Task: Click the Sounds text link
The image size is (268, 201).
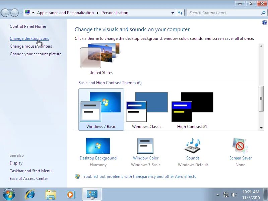Action: [x=193, y=158]
